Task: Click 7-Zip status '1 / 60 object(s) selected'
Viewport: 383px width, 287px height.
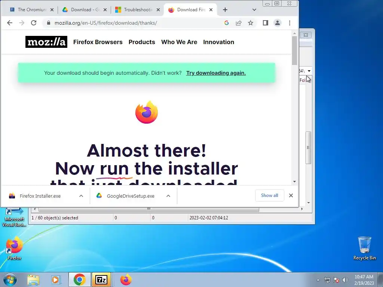Action: [55, 218]
